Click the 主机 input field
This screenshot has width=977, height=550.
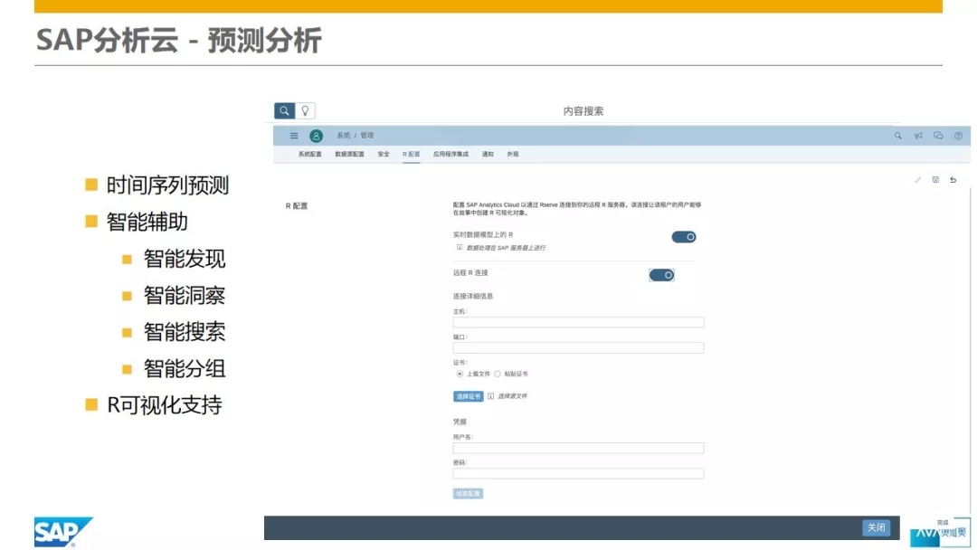[578, 323]
